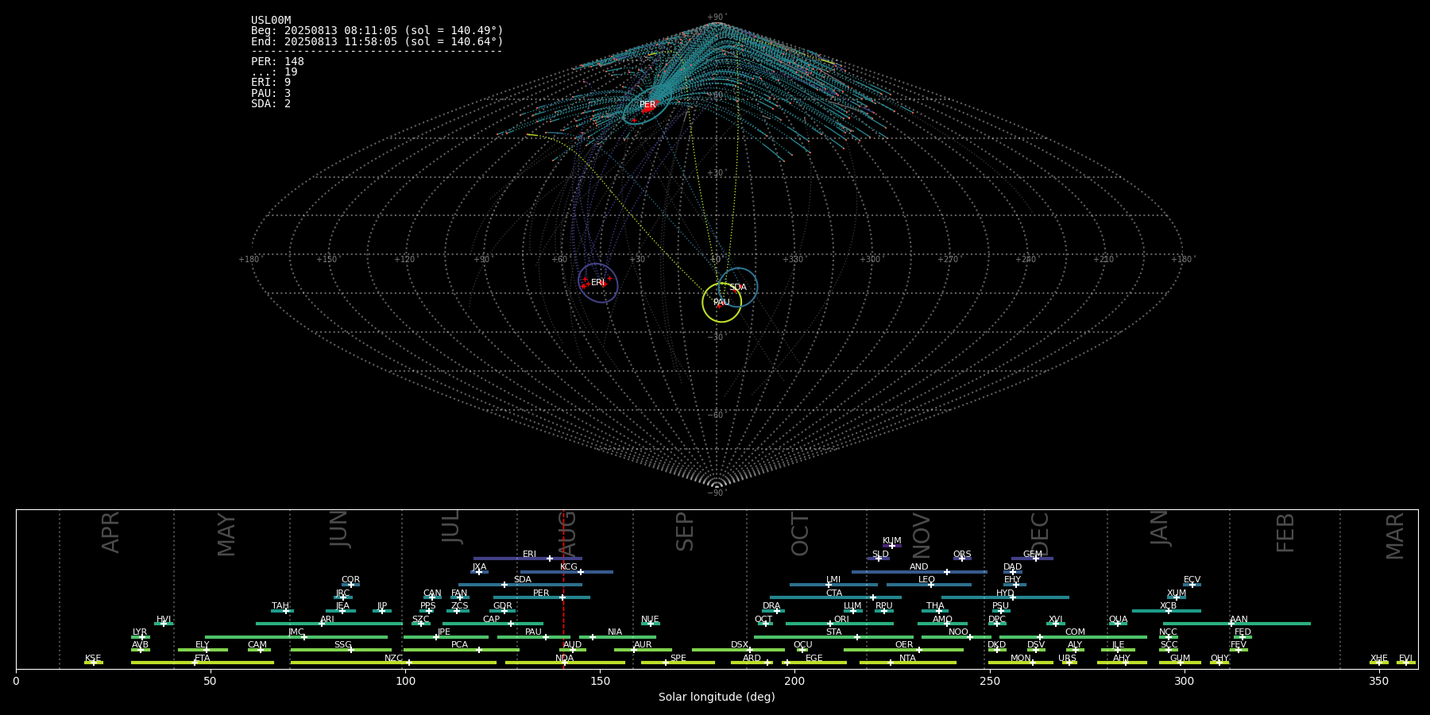Viewport: 1430px width, 715px height.
Task: Click the ECV shower label
Action: coord(1192,580)
